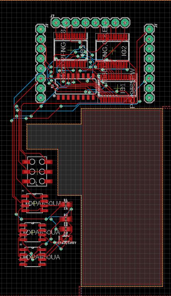Image resolution: width=171 pixels, height=296 pixels.
Task: Select top pad of right vertical header
Action: (150, 29)
